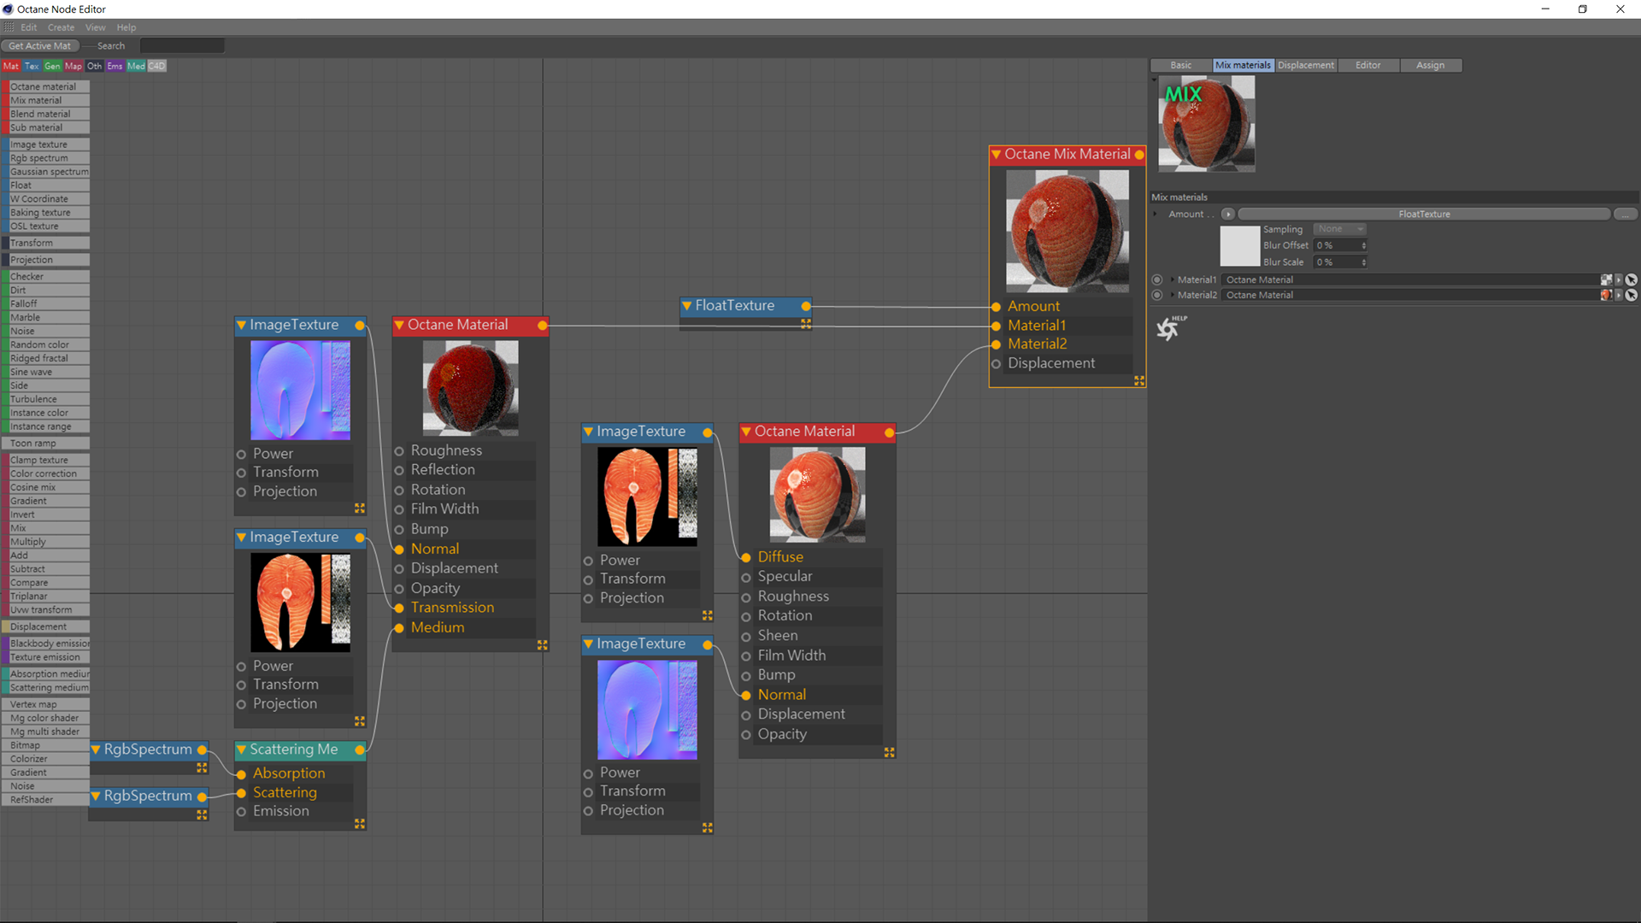The height and width of the screenshot is (923, 1641).
Task: Toggle the Ems node filter
Action: coord(115,66)
